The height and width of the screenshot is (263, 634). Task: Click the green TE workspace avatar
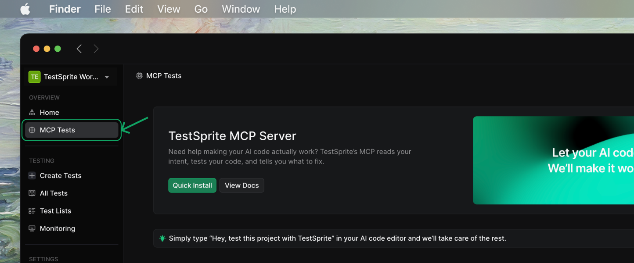pos(34,77)
